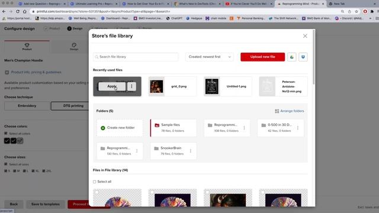
Task: Open options for the SnookerBrain folder
Action: tap(191, 151)
